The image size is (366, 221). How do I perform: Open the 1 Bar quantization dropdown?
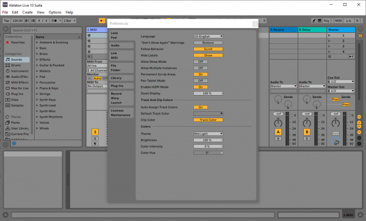[x=70, y=21]
